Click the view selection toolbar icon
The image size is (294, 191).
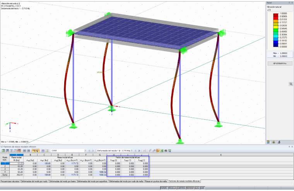154,150
